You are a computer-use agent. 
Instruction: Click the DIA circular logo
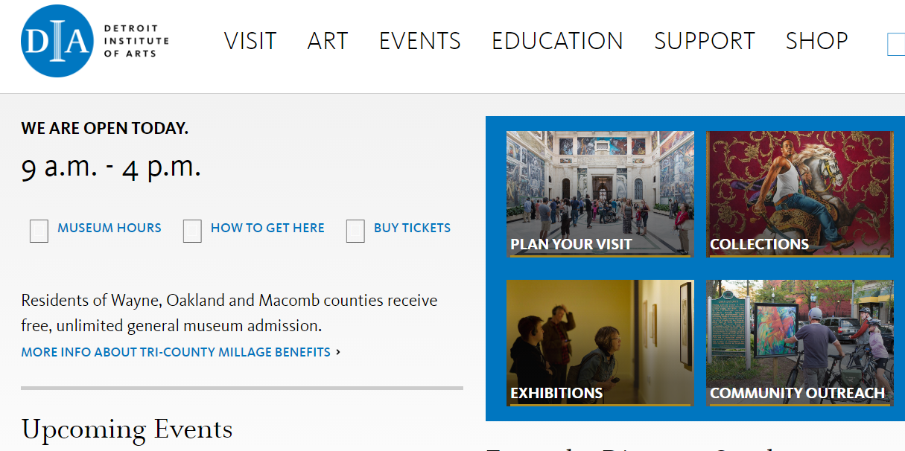click(x=58, y=41)
